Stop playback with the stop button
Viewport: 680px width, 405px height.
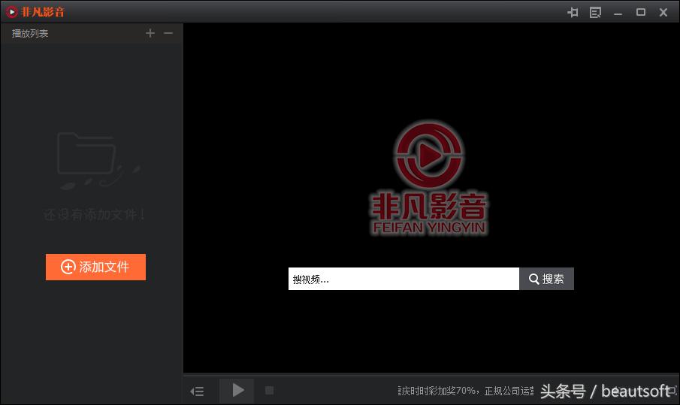tap(269, 390)
